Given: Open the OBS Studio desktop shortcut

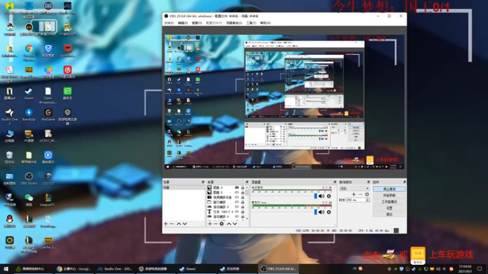Looking at the screenshot, I should click(x=29, y=178).
